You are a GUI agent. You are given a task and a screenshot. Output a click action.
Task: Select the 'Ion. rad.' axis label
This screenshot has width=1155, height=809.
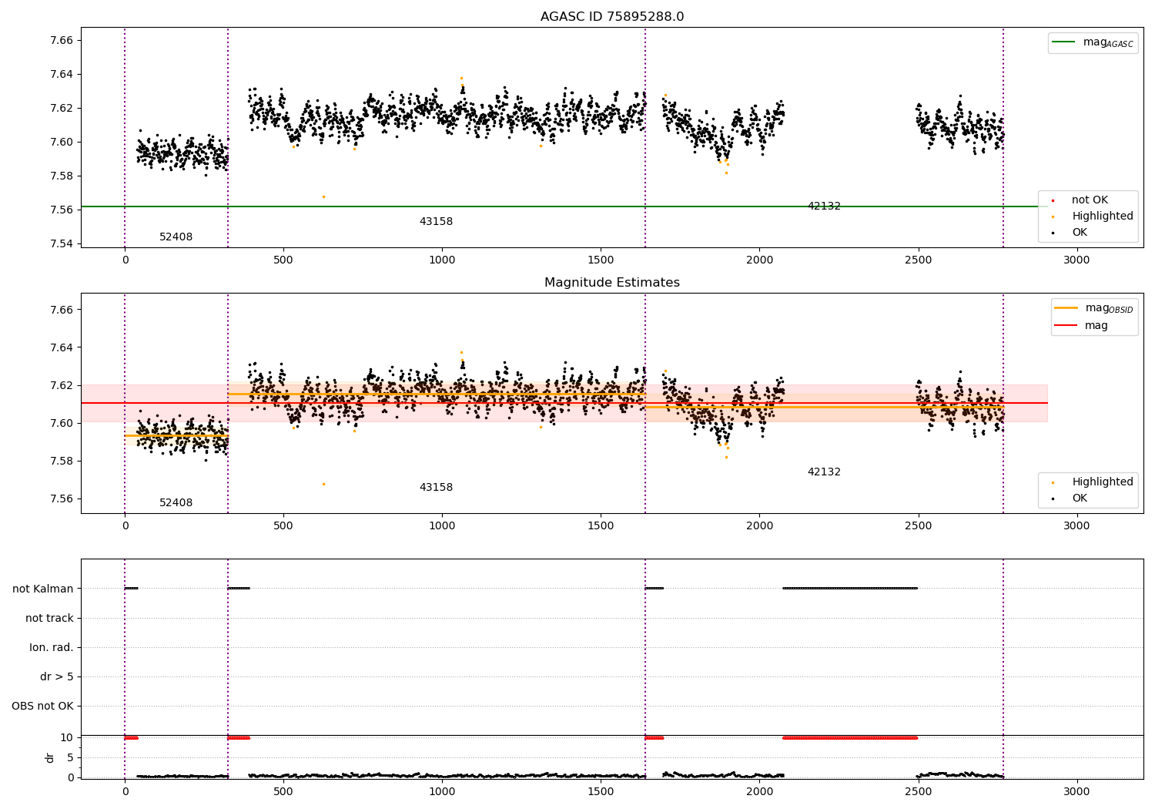[x=52, y=647]
